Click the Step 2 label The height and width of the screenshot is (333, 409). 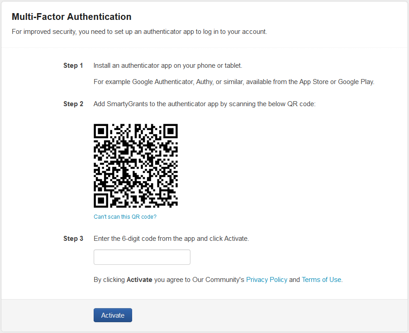click(73, 104)
